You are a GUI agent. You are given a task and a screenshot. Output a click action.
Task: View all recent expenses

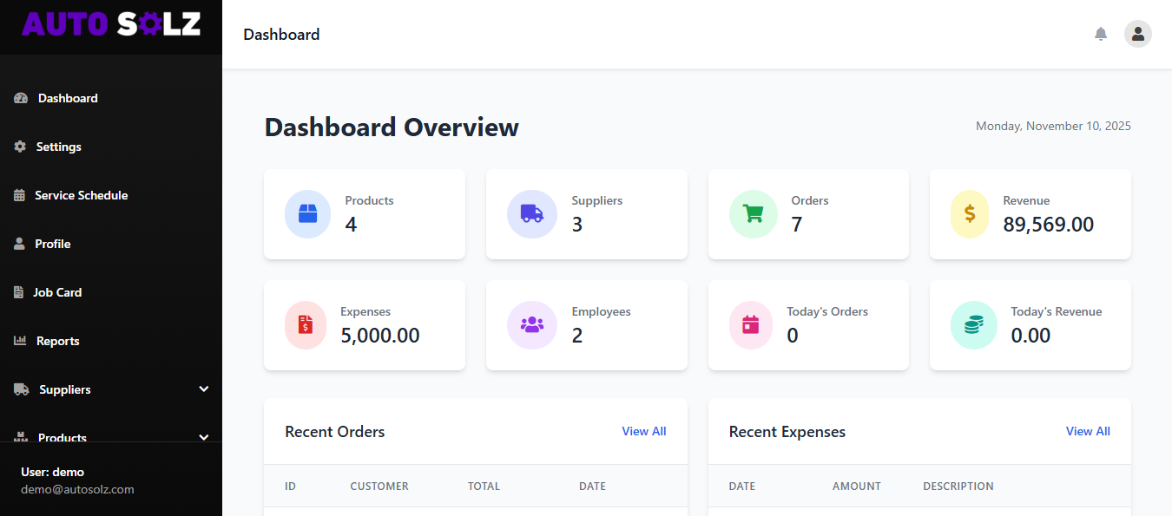click(1087, 431)
